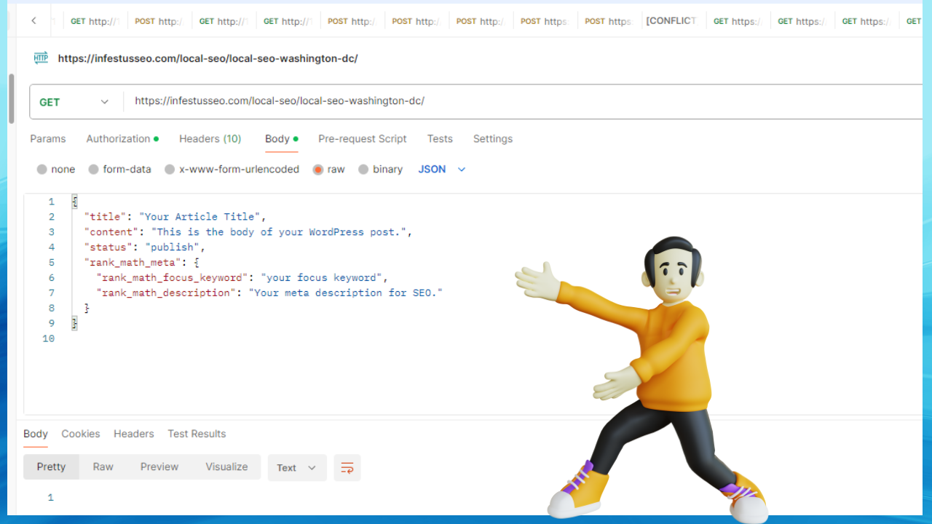This screenshot has width=932, height=524.
Task: Switch response view to Pretty
Action: click(51, 467)
